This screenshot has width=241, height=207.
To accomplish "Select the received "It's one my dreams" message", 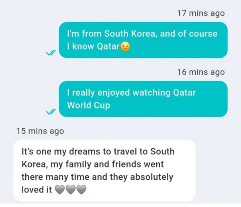I will pos(104,170).
